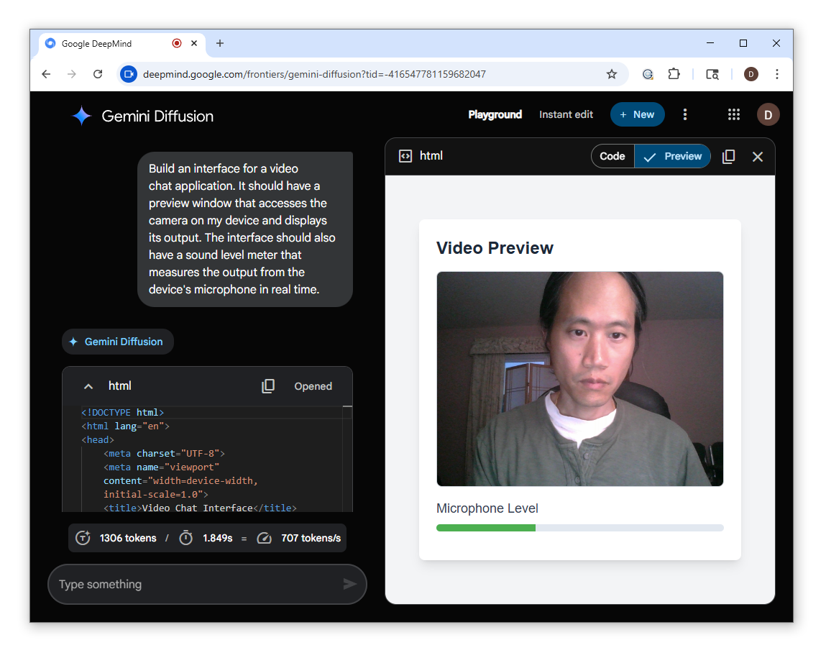This screenshot has width=826, height=658.
Task: Open the browser Extensions puzzle icon
Action: click(x=674, y=74)
